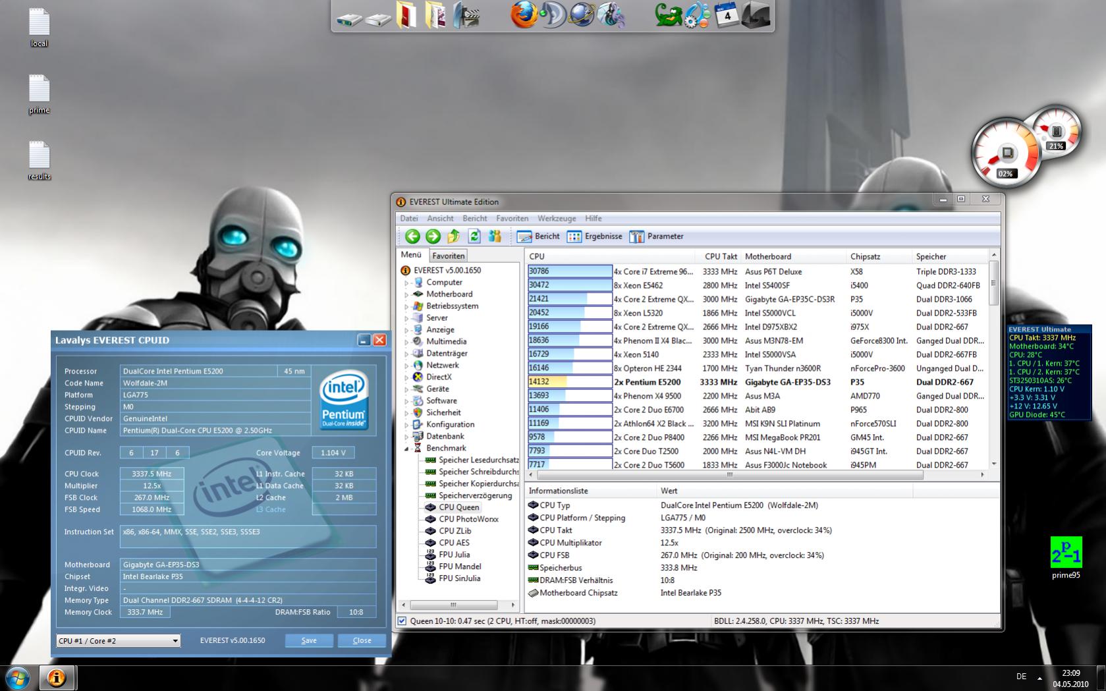1106x691 pixels.
Task: Click the CPU usage gauge gadget
Action: [x=1006, y=153]
